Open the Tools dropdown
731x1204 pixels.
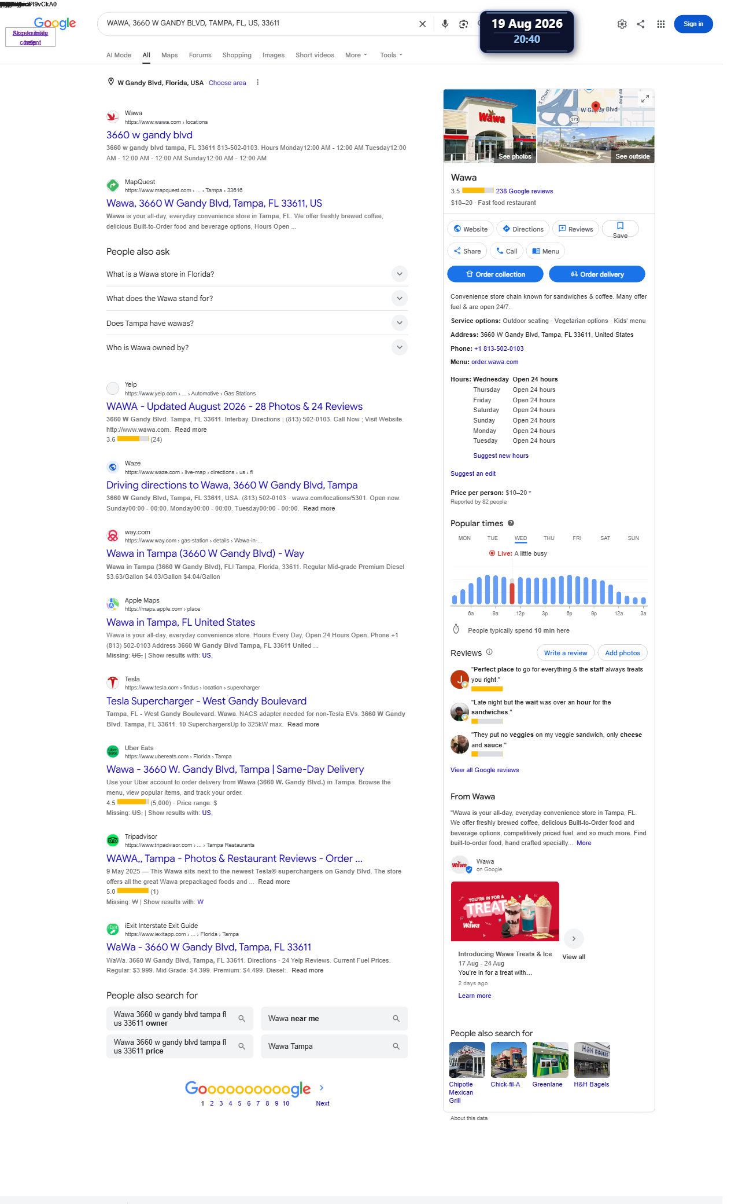(x=391, y=55)
